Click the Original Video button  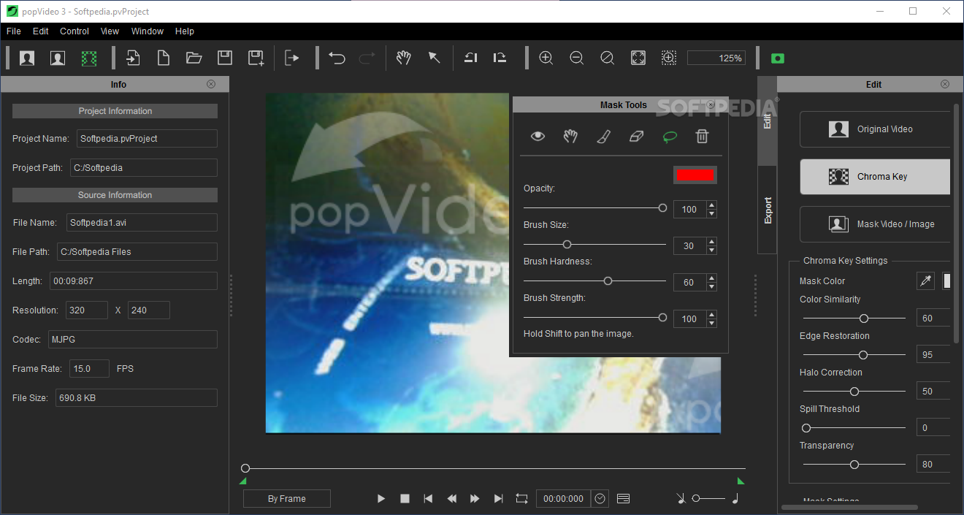click(876, 129)
